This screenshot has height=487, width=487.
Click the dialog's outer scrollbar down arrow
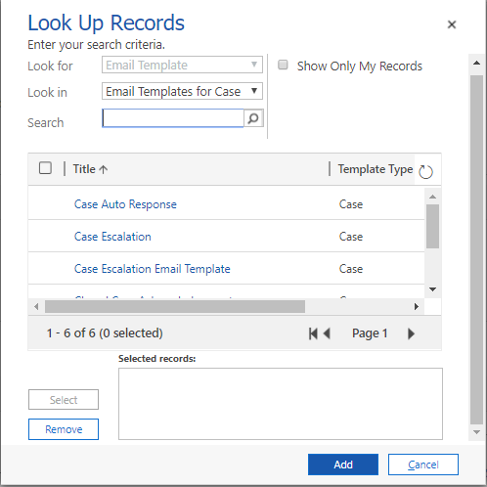pos(476,432)
